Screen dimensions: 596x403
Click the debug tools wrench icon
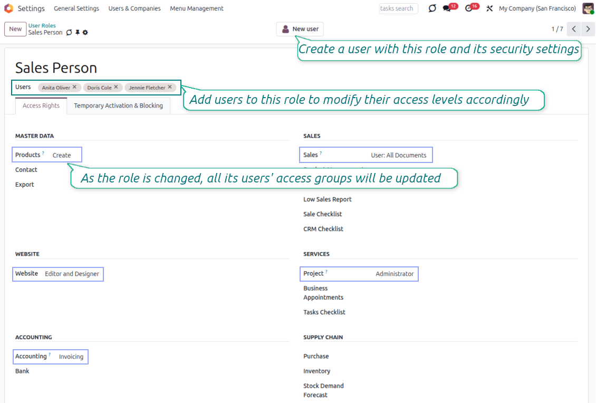[489, 8]
